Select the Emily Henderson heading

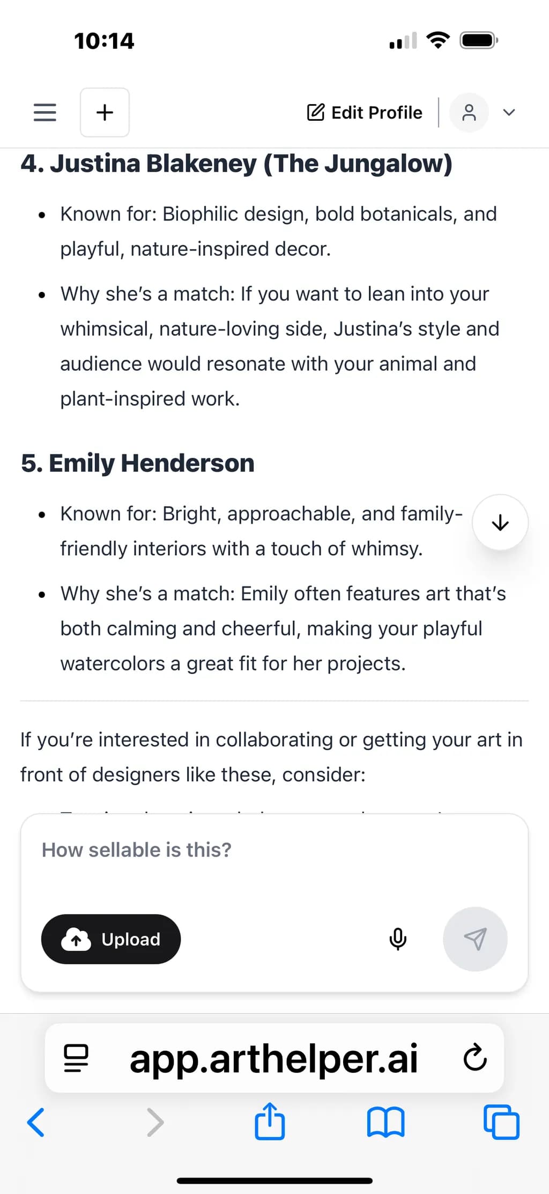[138, 463]
